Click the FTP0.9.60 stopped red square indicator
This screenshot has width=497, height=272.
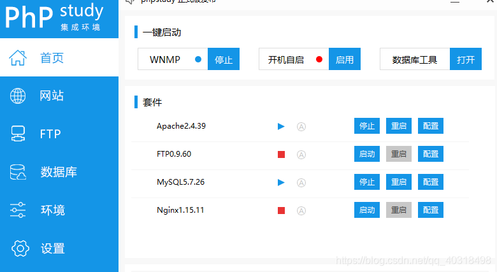[x=281, y=154]
